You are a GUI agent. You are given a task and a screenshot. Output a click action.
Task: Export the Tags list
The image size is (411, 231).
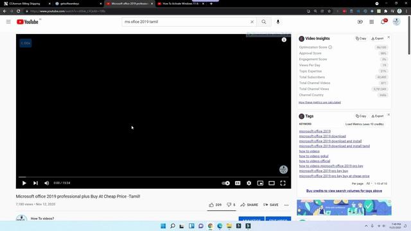click(x=377, y=116)
